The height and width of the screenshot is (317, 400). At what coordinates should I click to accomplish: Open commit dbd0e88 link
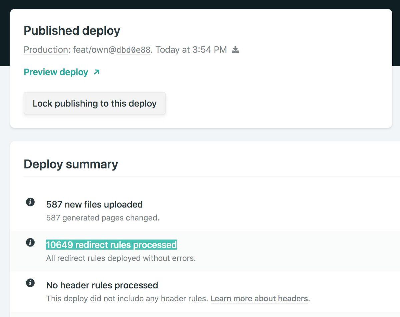click(133, 50)
